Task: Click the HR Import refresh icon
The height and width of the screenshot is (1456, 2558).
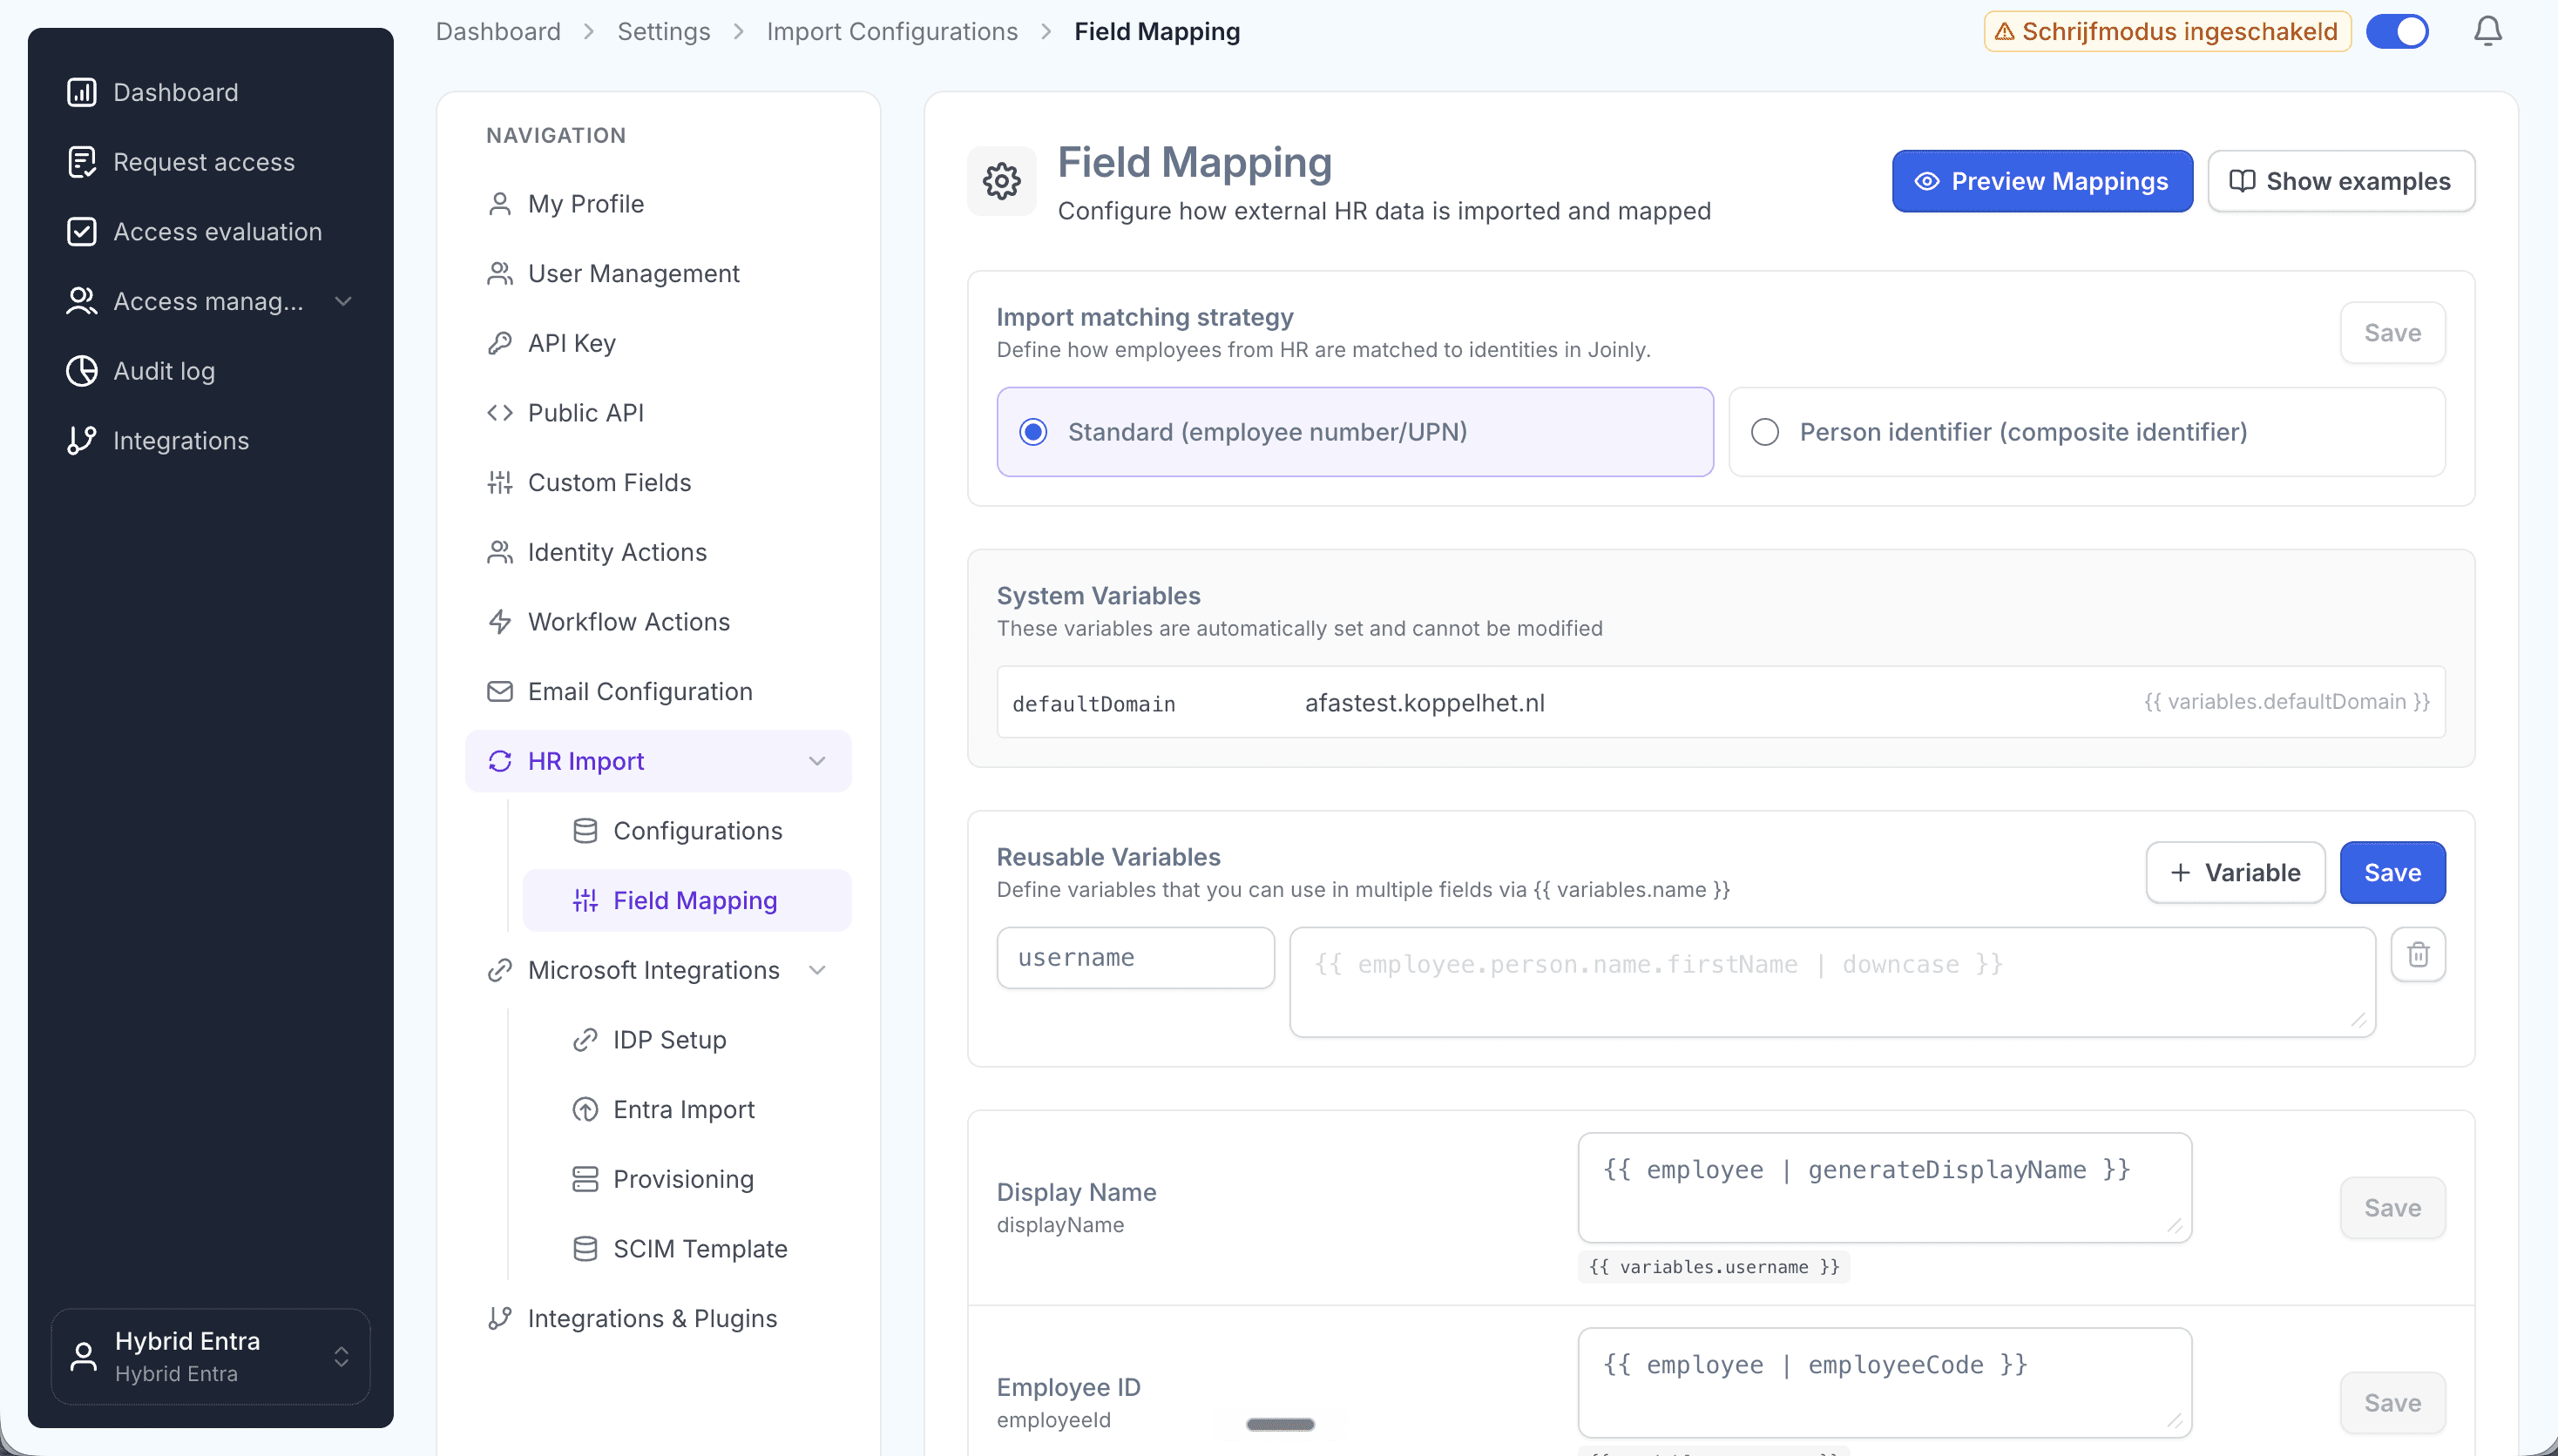Action: tap(499, 761)
